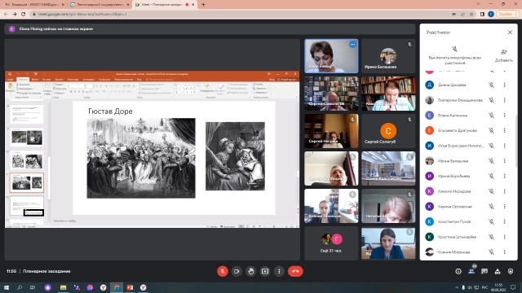Open chat with everyone
Image resolution: width=522 pixels, height=293 pixels.
click(484, 271)
